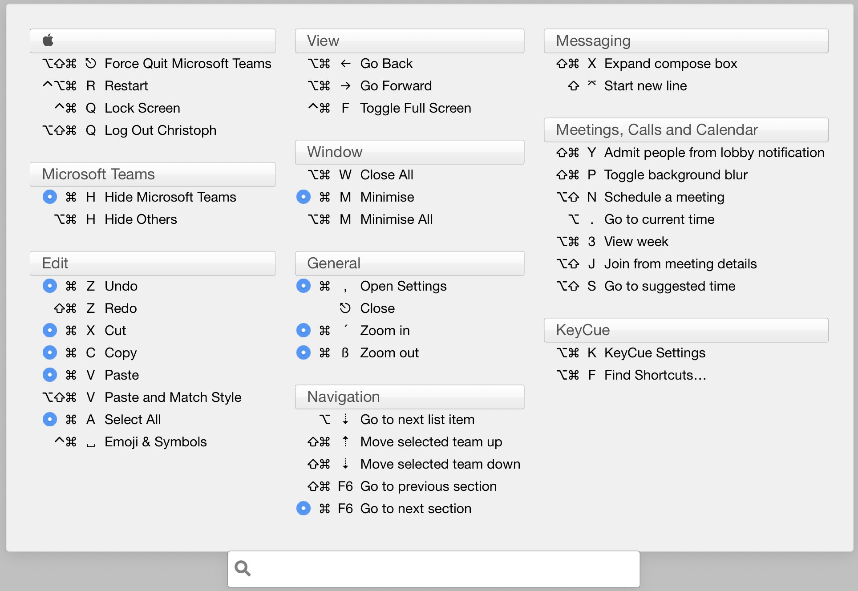
Task: Click the escape symbol next to Force Quit
Action: 91,64
